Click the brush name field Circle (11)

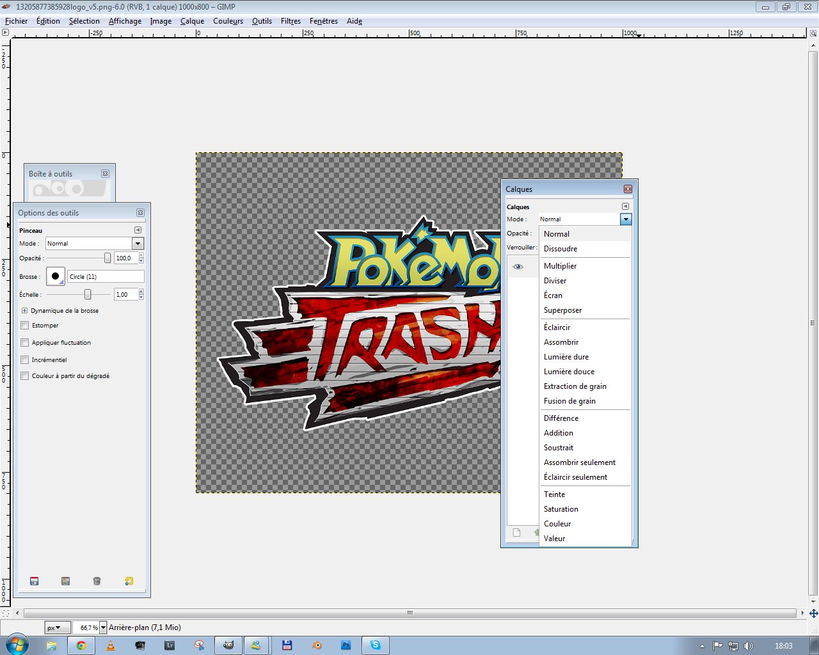click(x=106, y=277)
